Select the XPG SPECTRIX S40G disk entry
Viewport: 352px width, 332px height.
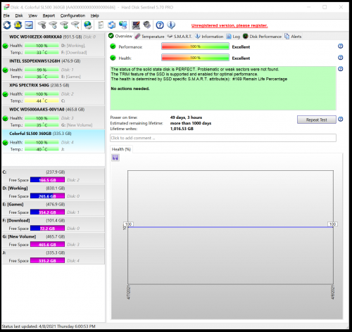(x=54, y=93)
